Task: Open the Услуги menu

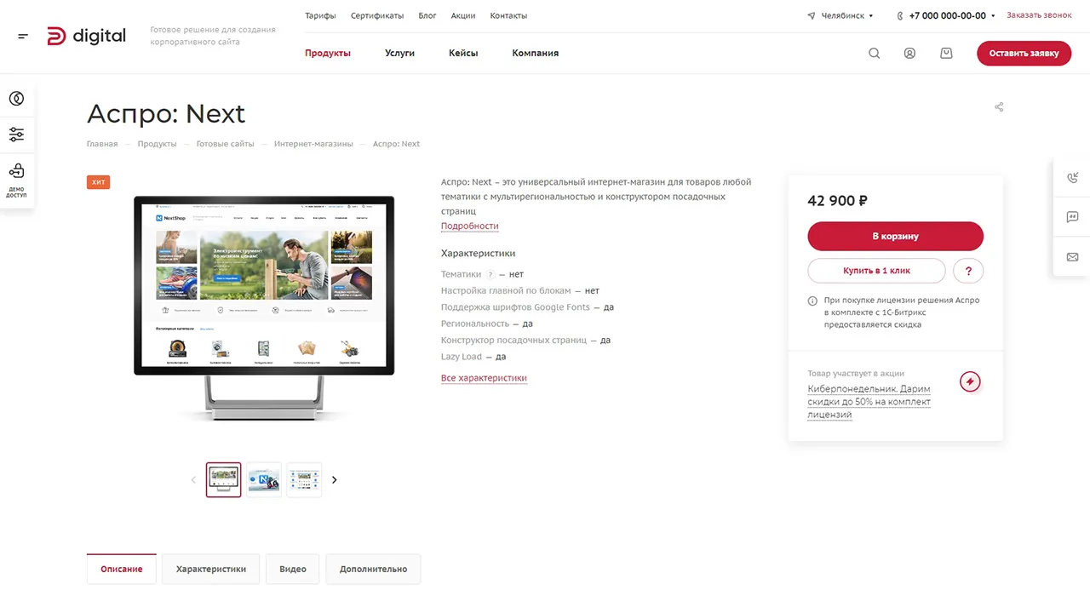Action: (399, 53)
